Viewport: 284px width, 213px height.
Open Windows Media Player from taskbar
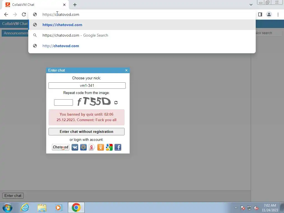coord(59,207)
